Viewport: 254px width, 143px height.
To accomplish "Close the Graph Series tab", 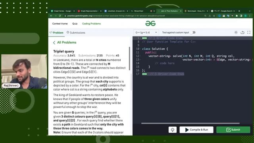I will [74, 11].
